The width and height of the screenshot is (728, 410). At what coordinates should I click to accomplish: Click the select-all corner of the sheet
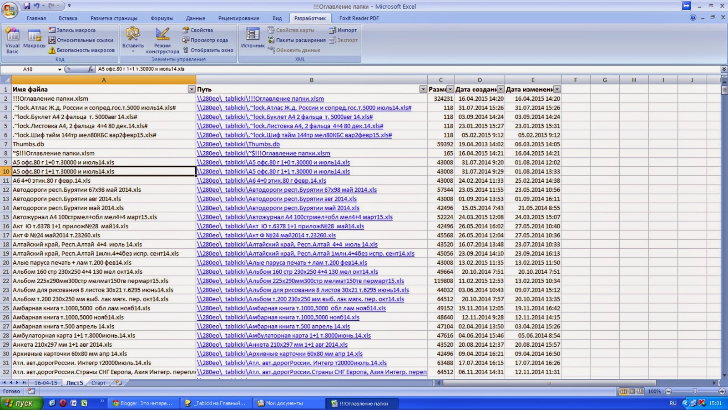pyautogui.click(x=5, y=80)
